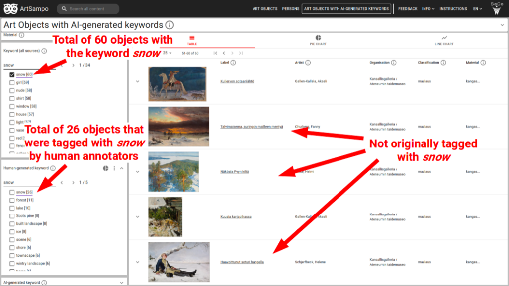Screen dimensions: 509x286
Task: Jump to first page of results
Action: pos(215,53)
